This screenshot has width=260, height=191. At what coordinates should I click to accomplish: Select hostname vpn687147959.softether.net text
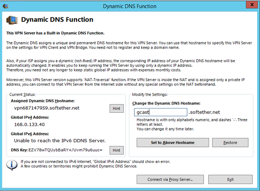[47, 108]
